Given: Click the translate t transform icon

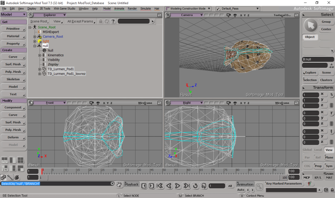Looking at the screenshot, I should 331,132.
